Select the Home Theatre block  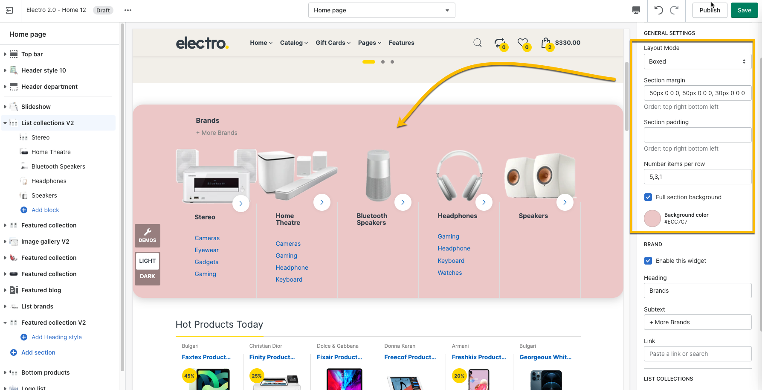pos(51,152)
